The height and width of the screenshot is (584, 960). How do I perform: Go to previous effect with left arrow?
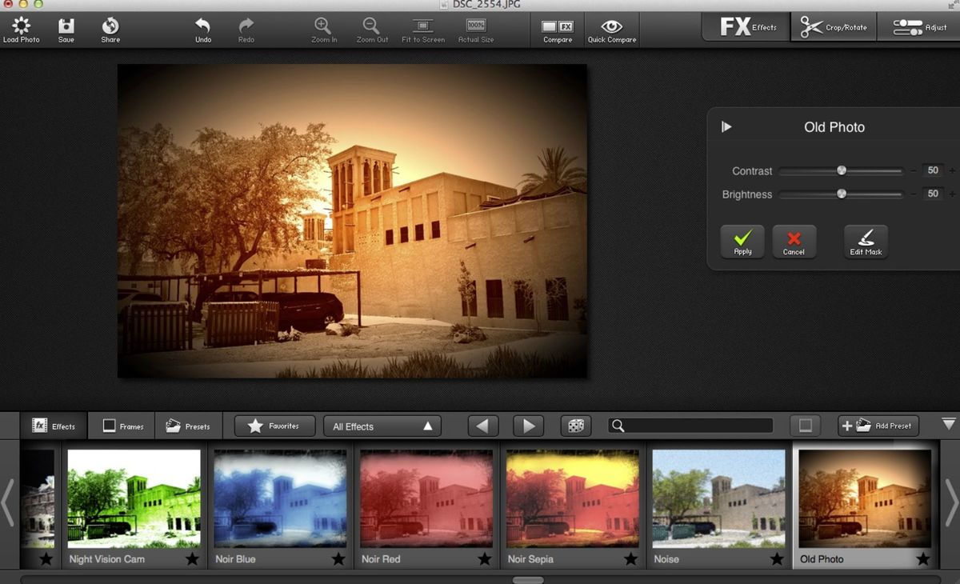(482, 426)
